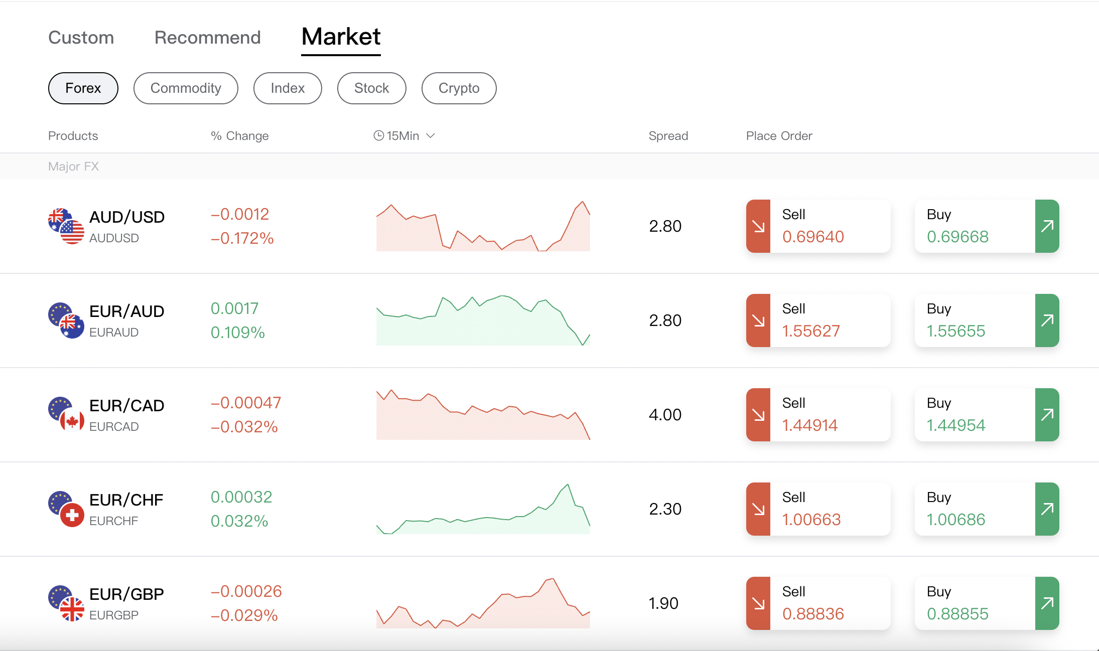Expand the 15Min timeframe dropdown chevron

(x=431, y=136)
